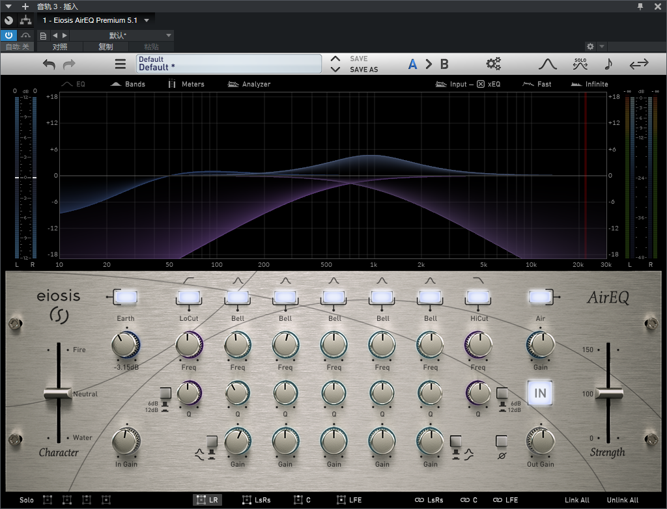Select next preset with down chevron
Viewport: 667px width, 509px height.
point(335,69)
